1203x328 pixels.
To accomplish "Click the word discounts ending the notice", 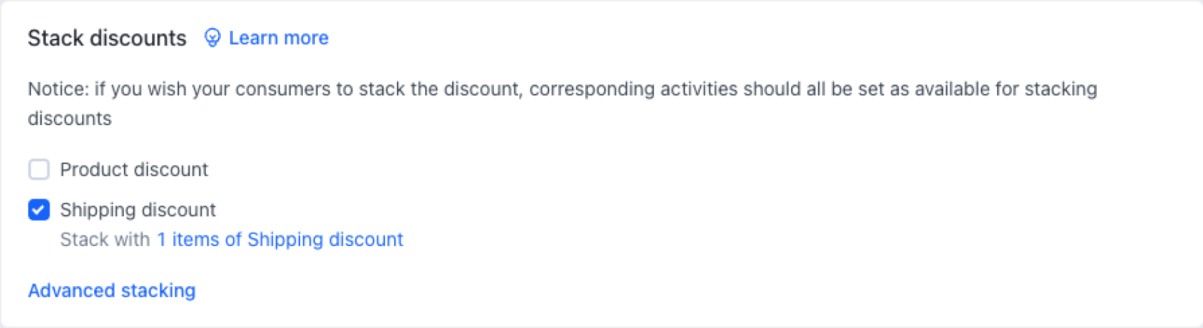I will pos(69,119).
